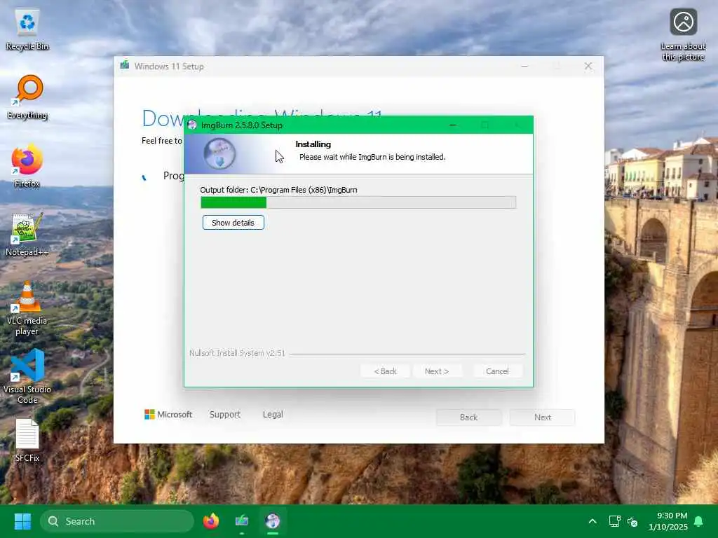Select the Everything search desktop icon

[x=27, y=97]
